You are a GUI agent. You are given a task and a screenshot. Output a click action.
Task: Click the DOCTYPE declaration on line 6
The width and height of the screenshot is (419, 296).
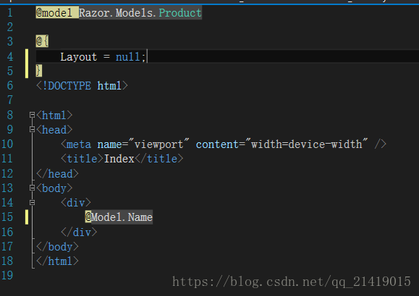[x=82, y=86]
